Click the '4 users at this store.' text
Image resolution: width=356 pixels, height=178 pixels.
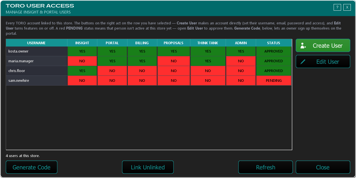coord(23,156)
